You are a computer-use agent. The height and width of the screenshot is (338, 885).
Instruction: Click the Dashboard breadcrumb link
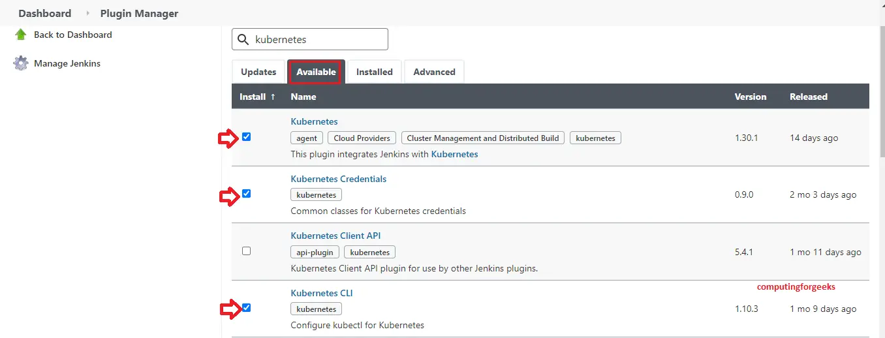[44, 13]
